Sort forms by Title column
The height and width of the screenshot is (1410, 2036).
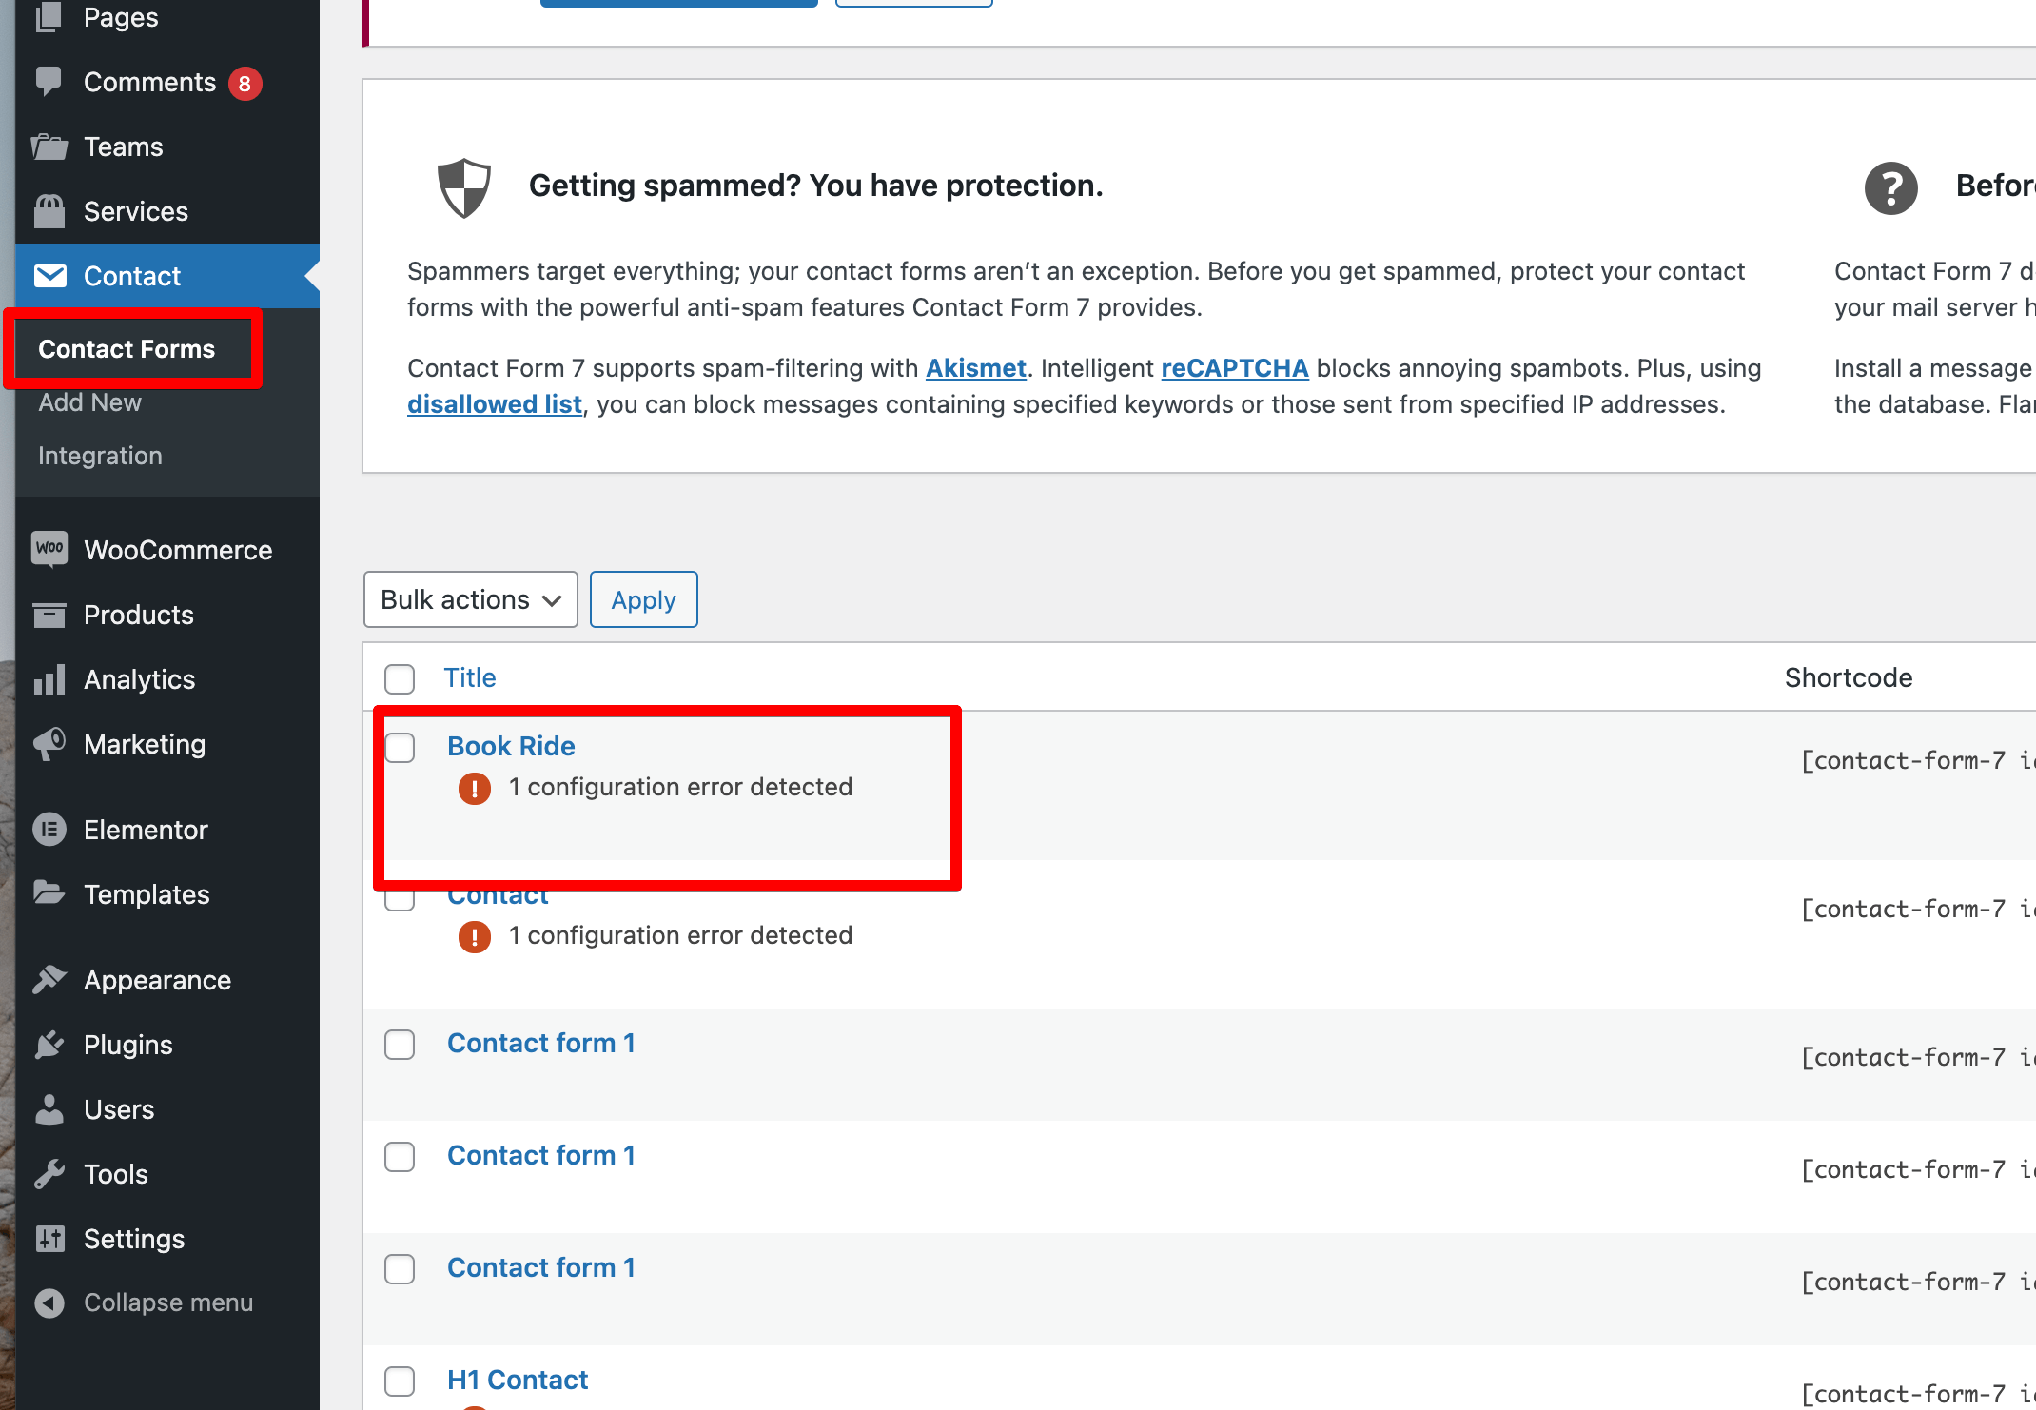470,677
